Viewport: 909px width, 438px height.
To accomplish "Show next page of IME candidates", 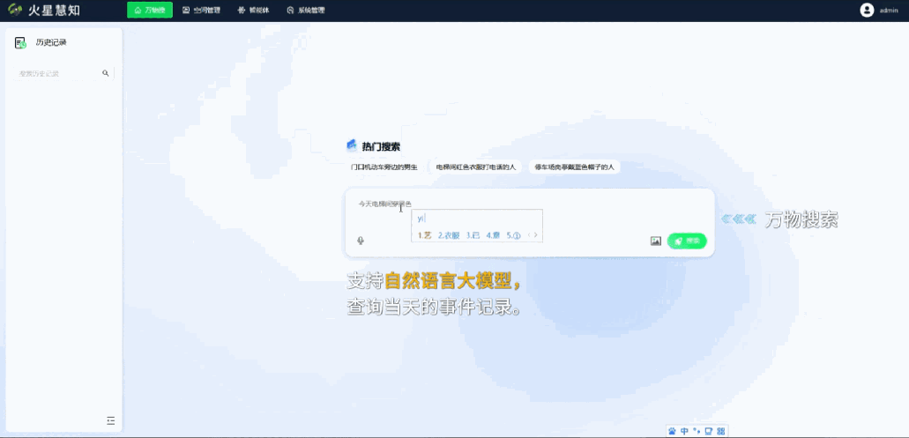I will tap(536, 235).
